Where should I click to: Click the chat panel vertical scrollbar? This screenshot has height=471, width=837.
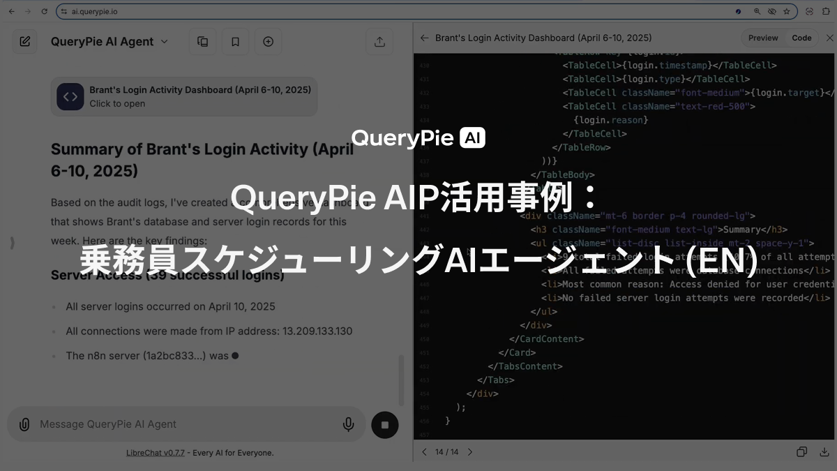tap(400, 380)
